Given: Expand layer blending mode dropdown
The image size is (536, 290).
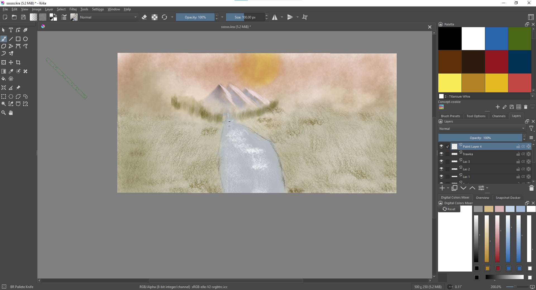Looking at the screenshot, I should 482,129.
